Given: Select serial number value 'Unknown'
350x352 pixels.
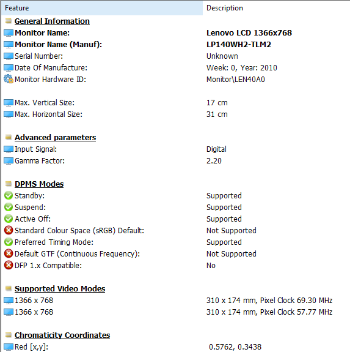Looking at the screenshot, I should pyautogui.click(x=222, y=56).
